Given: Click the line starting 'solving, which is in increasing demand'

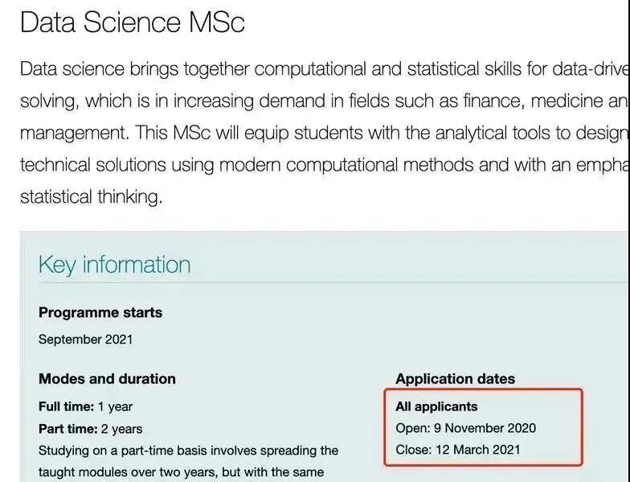Looking at the screenshot, I should [321, 101].
